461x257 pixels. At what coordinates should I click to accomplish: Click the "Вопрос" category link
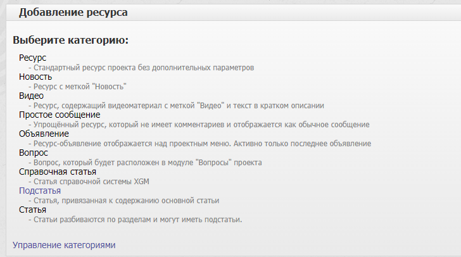tap(34, 153)
